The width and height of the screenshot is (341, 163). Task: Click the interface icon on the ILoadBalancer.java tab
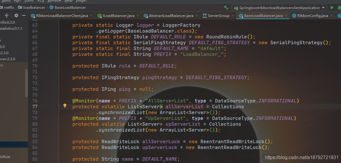coord(100,16)
